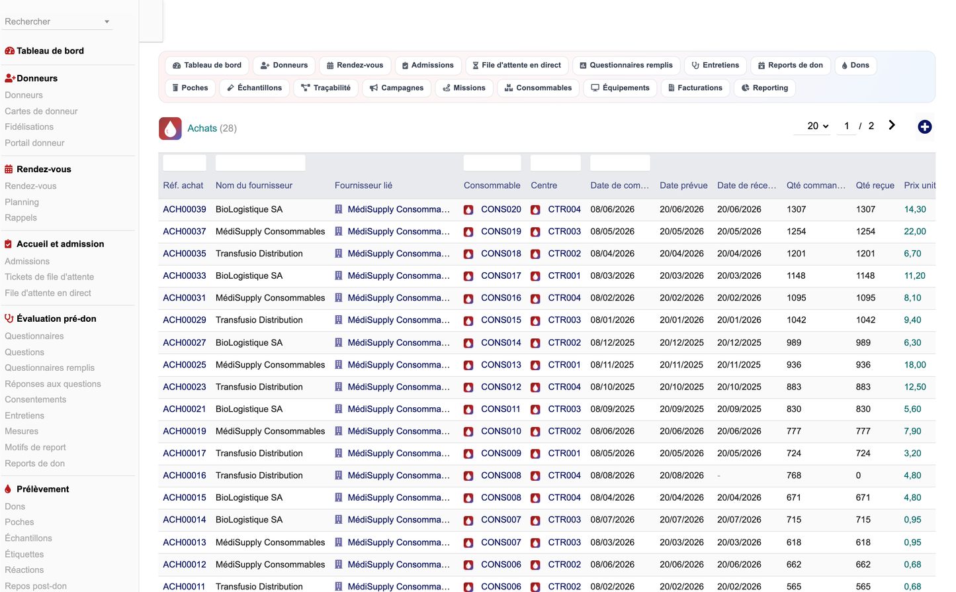The image size is (956, 592).
Task: Open Portail donneur in sidebar
Action: tap(34, 143)
